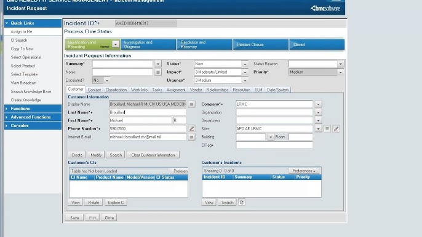The height and width of the screenshot is (237, 422).
Task: Open the Summary dropdown arrow
Action: (158, 64)
